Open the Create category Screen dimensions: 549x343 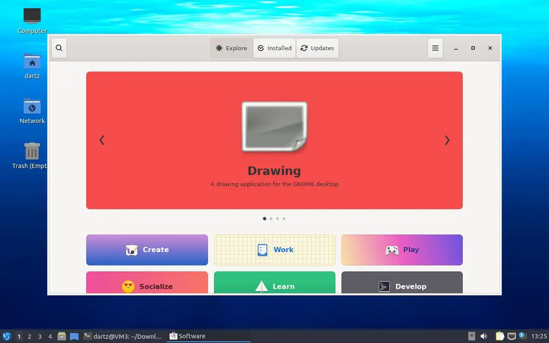147,250
